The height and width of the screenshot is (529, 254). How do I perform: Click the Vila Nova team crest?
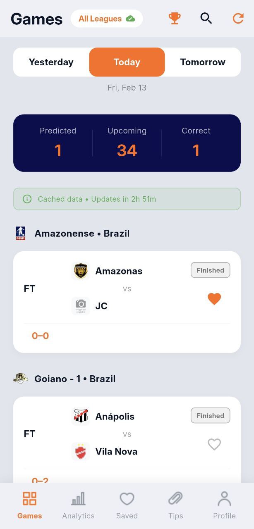tap(81, 451)
